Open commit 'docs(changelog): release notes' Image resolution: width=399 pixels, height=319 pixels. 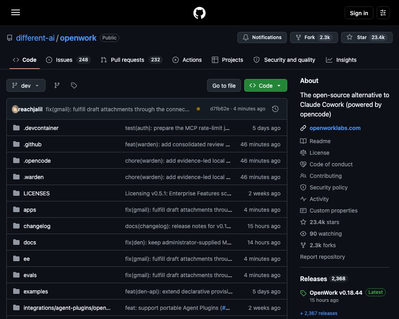178,226
